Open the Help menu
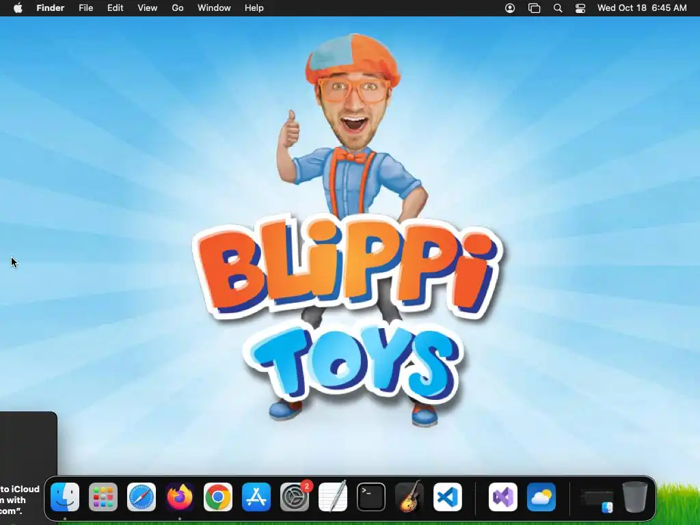 254,8
